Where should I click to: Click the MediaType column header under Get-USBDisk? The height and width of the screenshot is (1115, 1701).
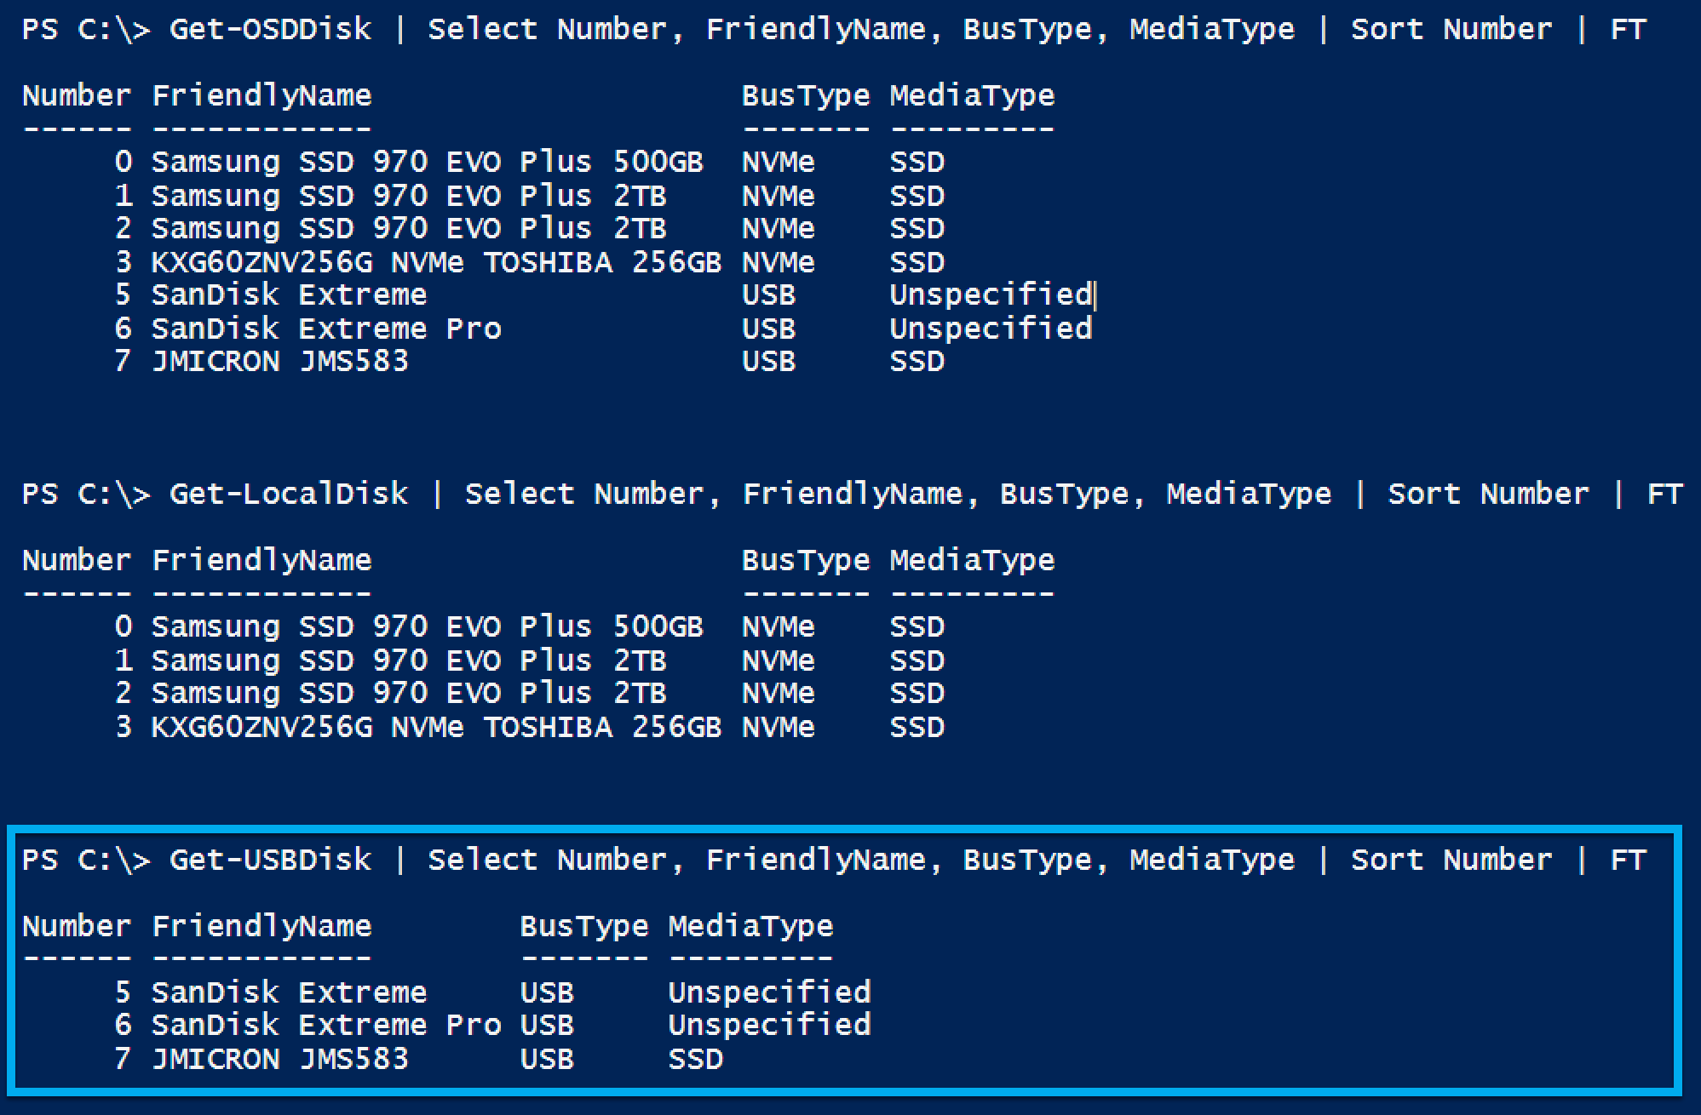[x=750, y=927]
